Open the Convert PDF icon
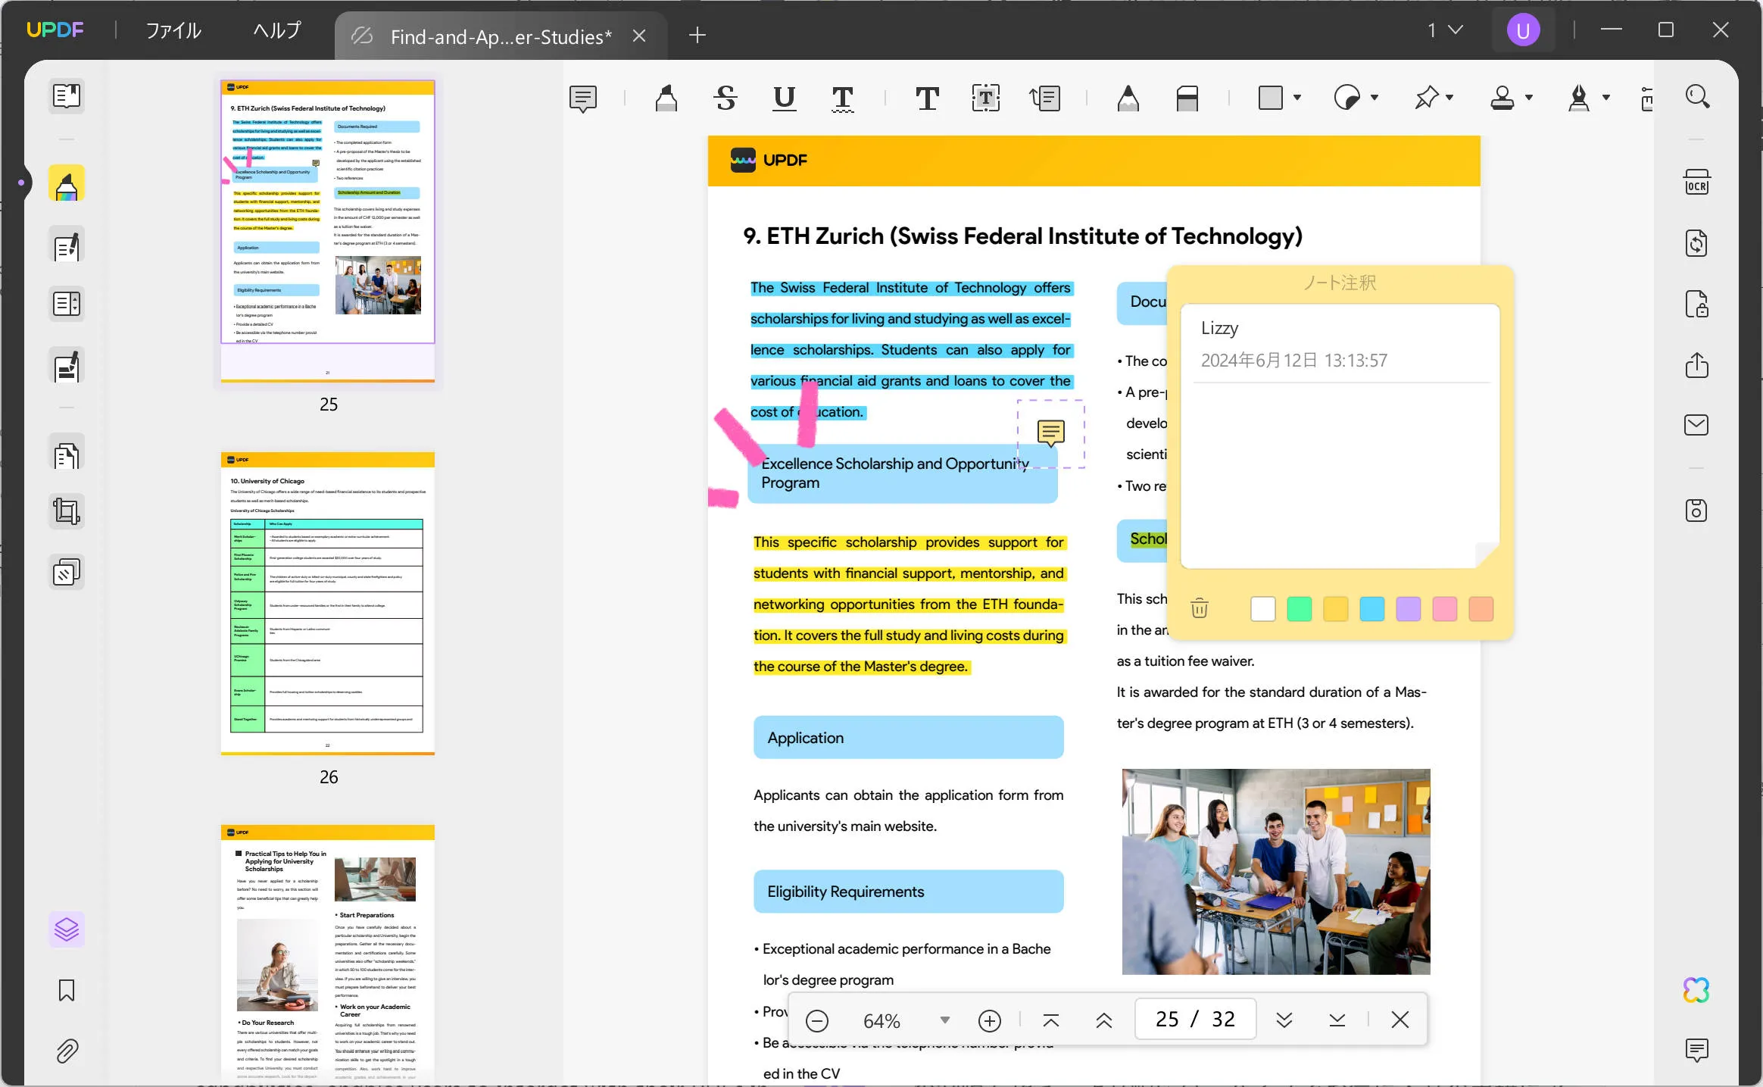1763x1087 pixels. pyautogui.click(x=1696, y=243)
